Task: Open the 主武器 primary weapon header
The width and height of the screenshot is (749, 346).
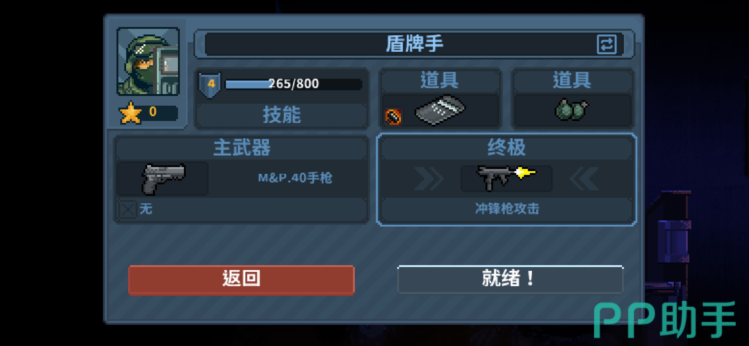Action: click(x=242, y=148)
